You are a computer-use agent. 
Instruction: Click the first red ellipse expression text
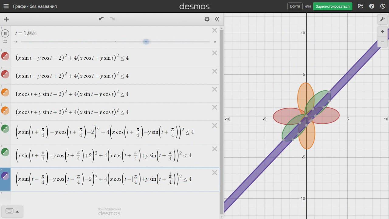coord(72,57)
